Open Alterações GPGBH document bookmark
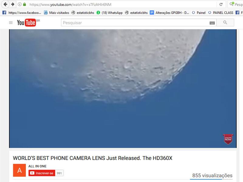Screen dimensions: 243x182 169,13
